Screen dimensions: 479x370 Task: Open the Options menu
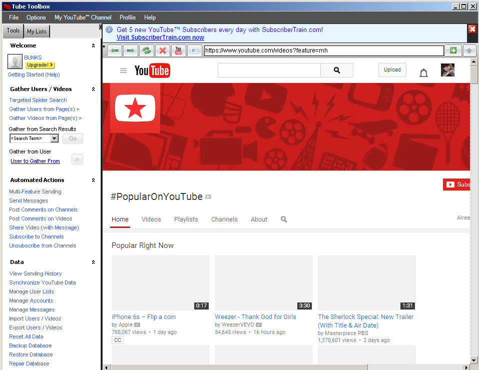36,17
